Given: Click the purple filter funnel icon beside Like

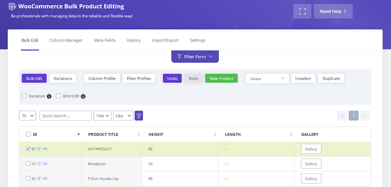Looking at the screenshot, I should pyautogui.click(x=139, y=116).
